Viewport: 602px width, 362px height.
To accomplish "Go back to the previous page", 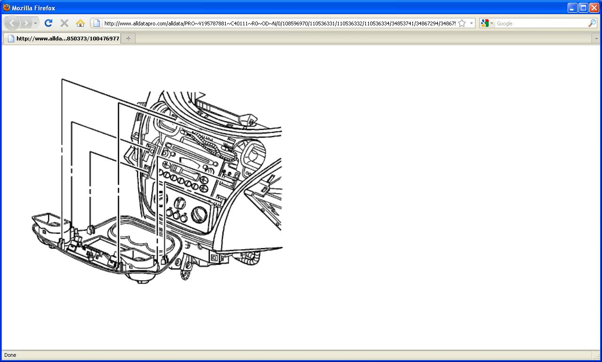I will click(x=12, y=23).
